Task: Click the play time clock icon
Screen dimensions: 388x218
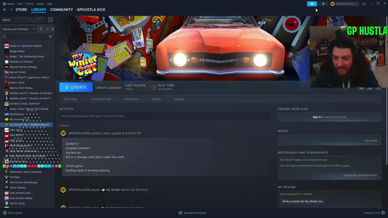Action: (x=153, y=87)
